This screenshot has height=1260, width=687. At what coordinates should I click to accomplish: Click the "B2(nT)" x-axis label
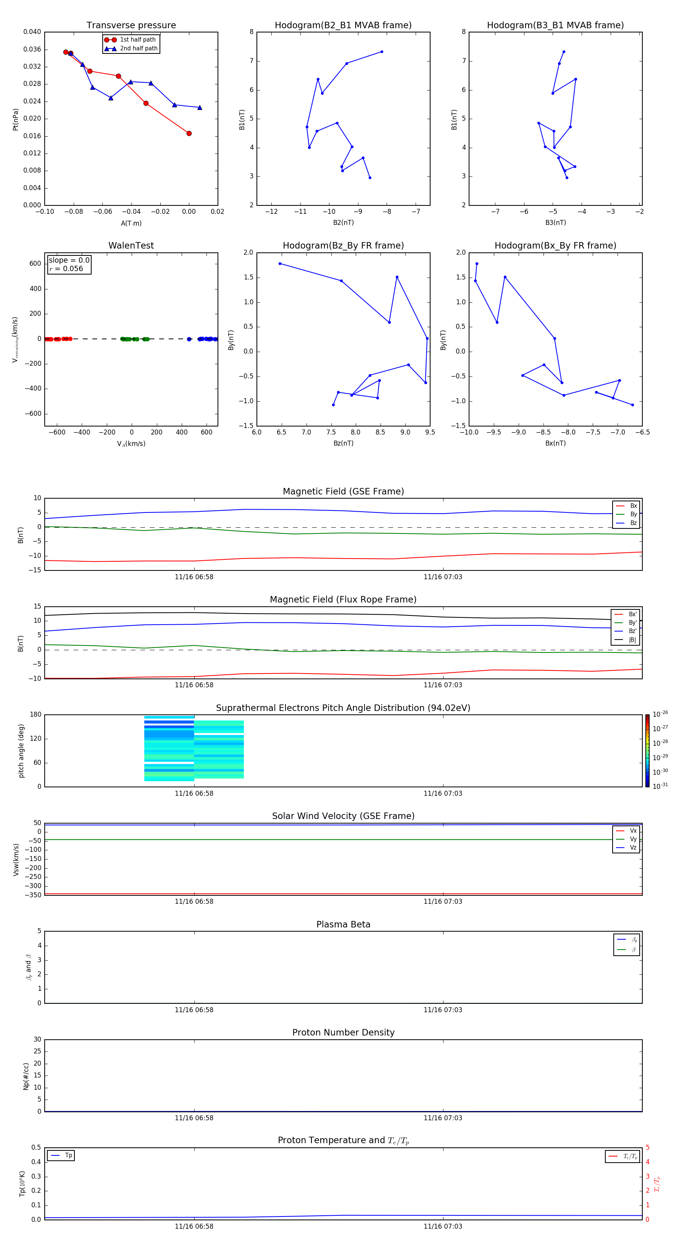point(343,223)
